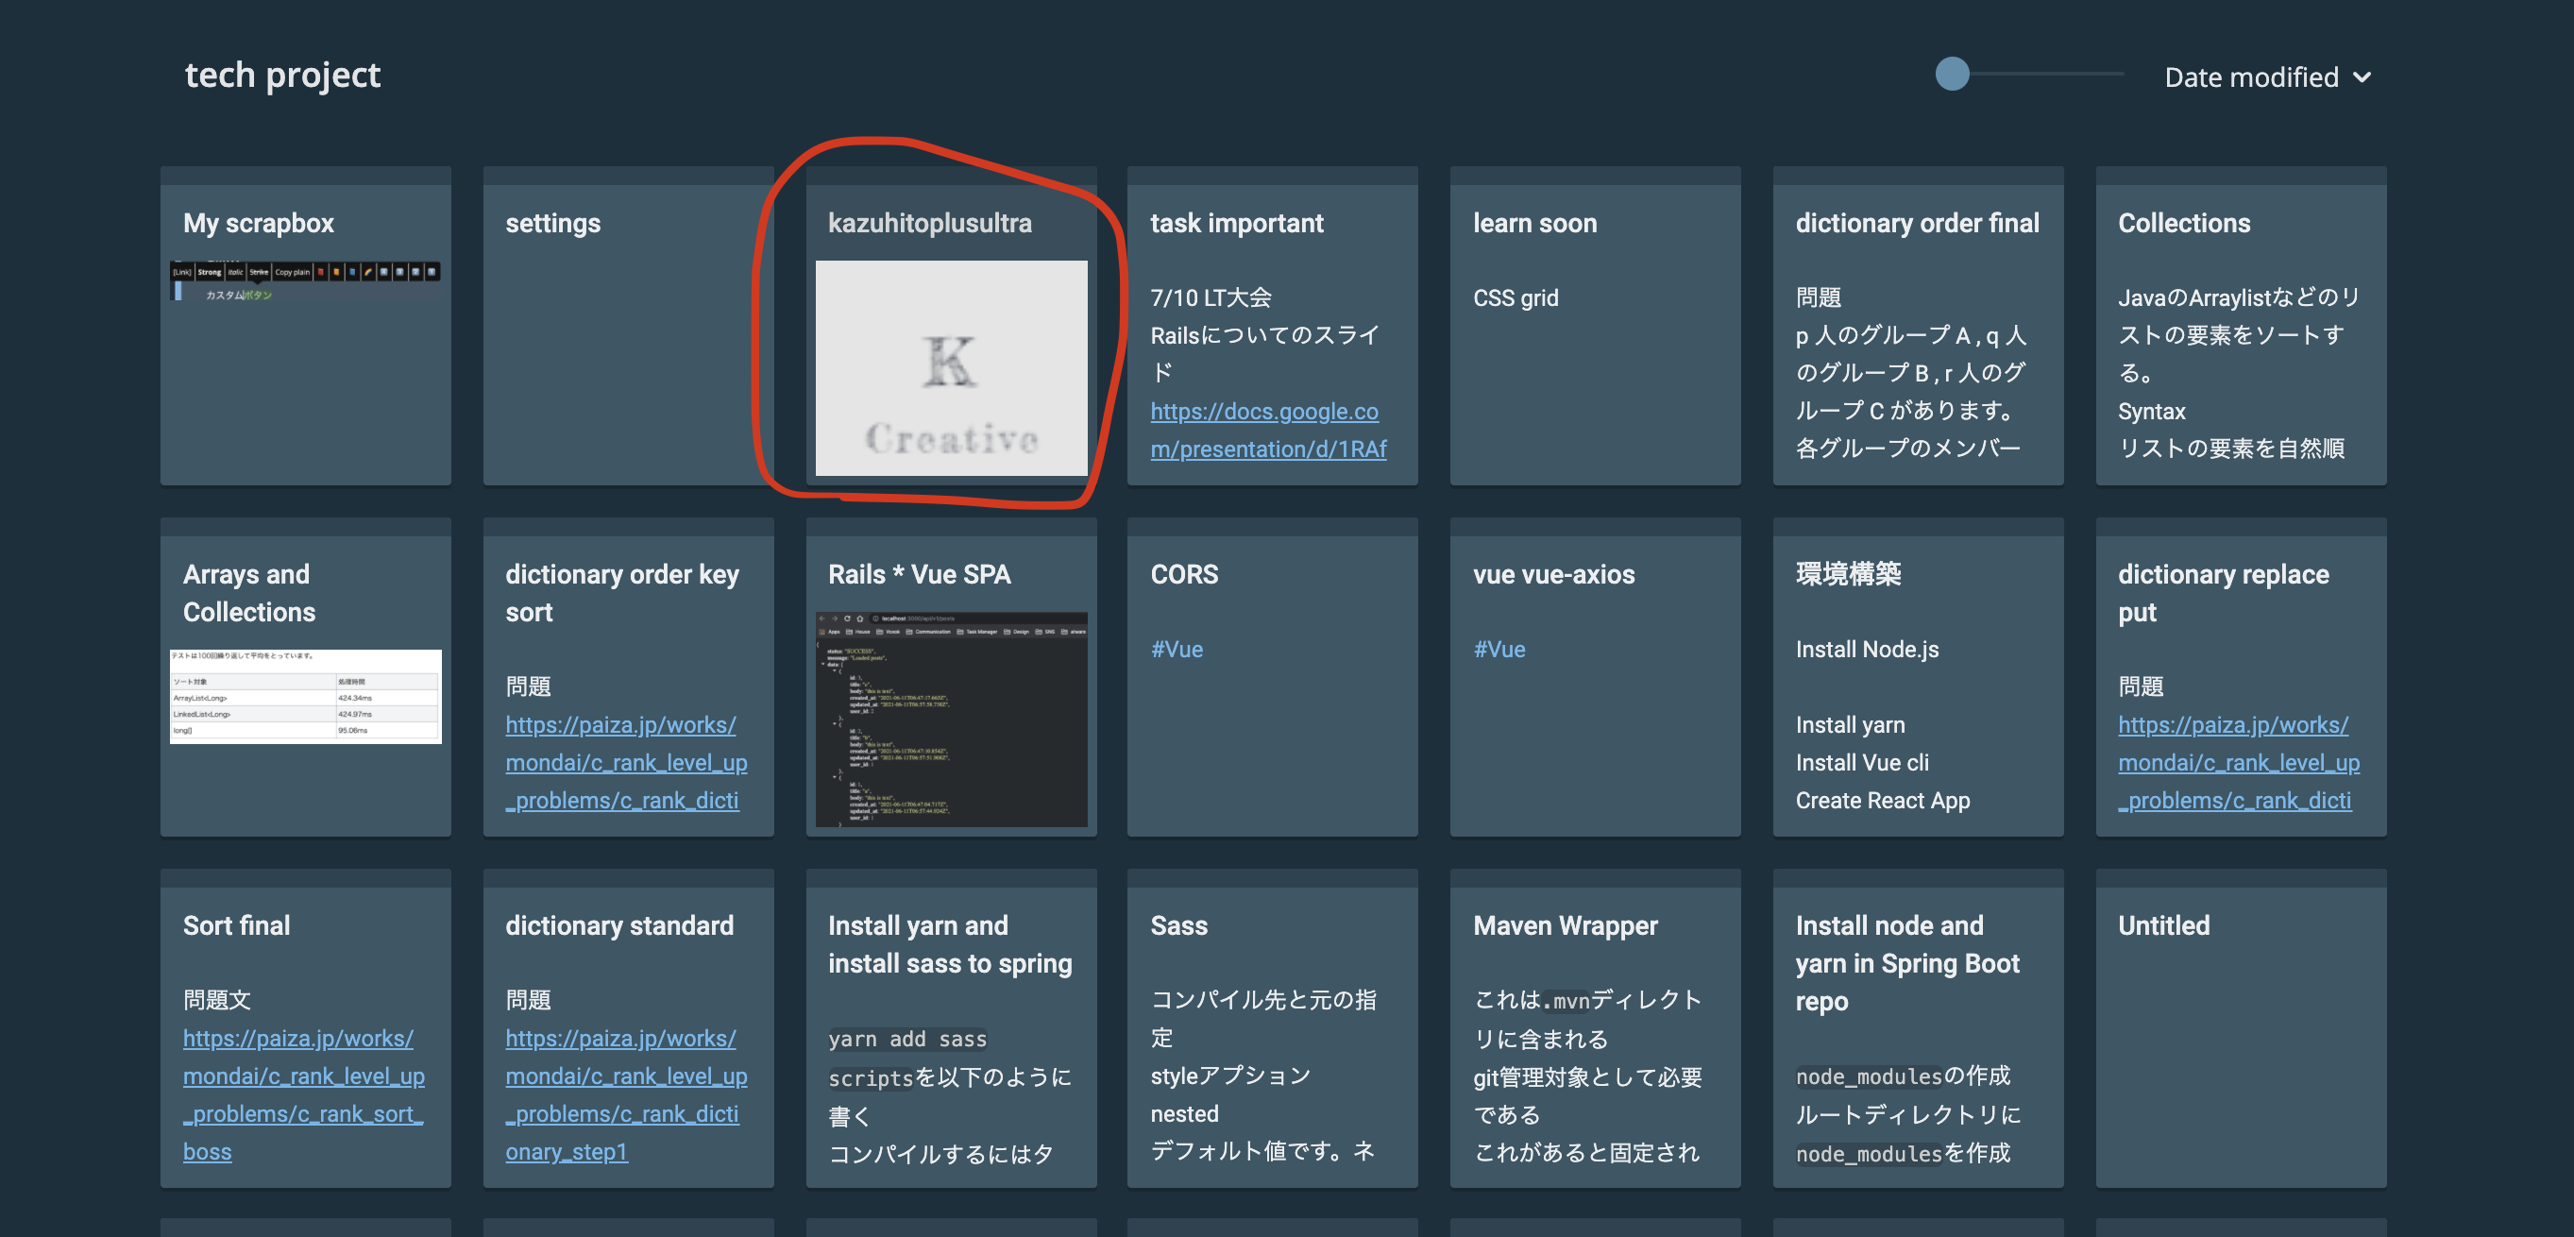
Task: Click the #Vue tag in vue vue-axios card
Action: click(x=1499, y=650)
